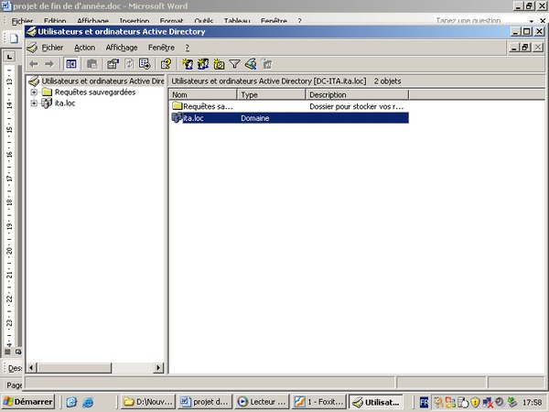
Task: Open the Help toolbar icon
Action: pos(166,64)
